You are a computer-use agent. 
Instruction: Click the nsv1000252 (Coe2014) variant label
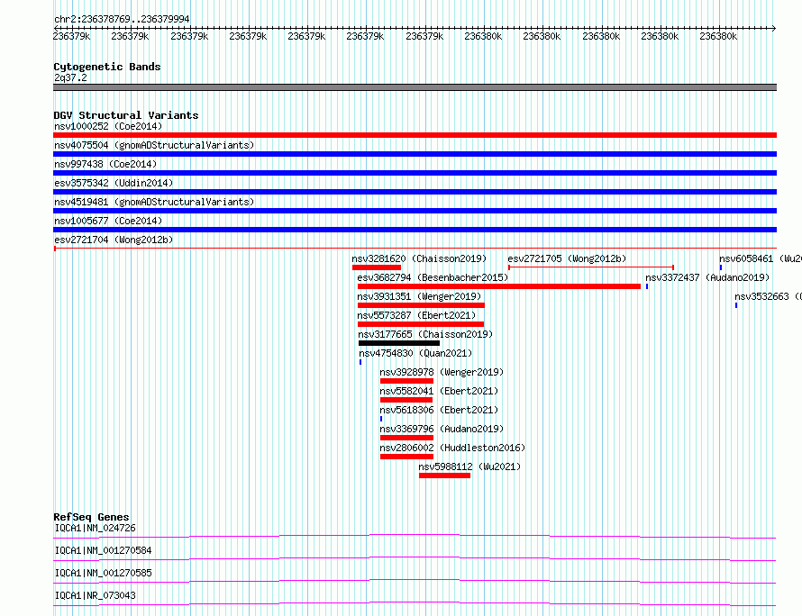point(108,126)
